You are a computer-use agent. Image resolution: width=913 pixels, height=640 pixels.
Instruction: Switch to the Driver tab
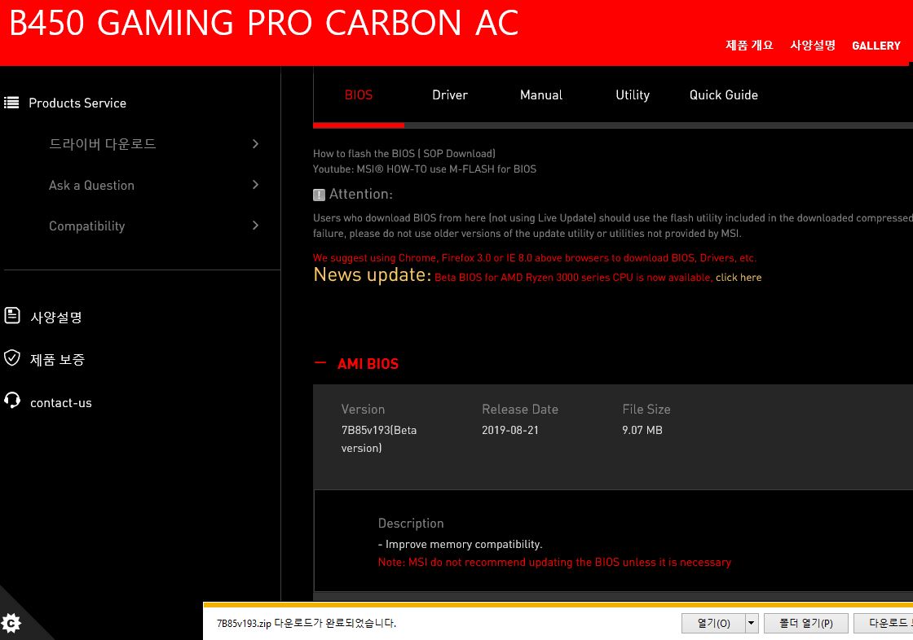coord(449,94)
